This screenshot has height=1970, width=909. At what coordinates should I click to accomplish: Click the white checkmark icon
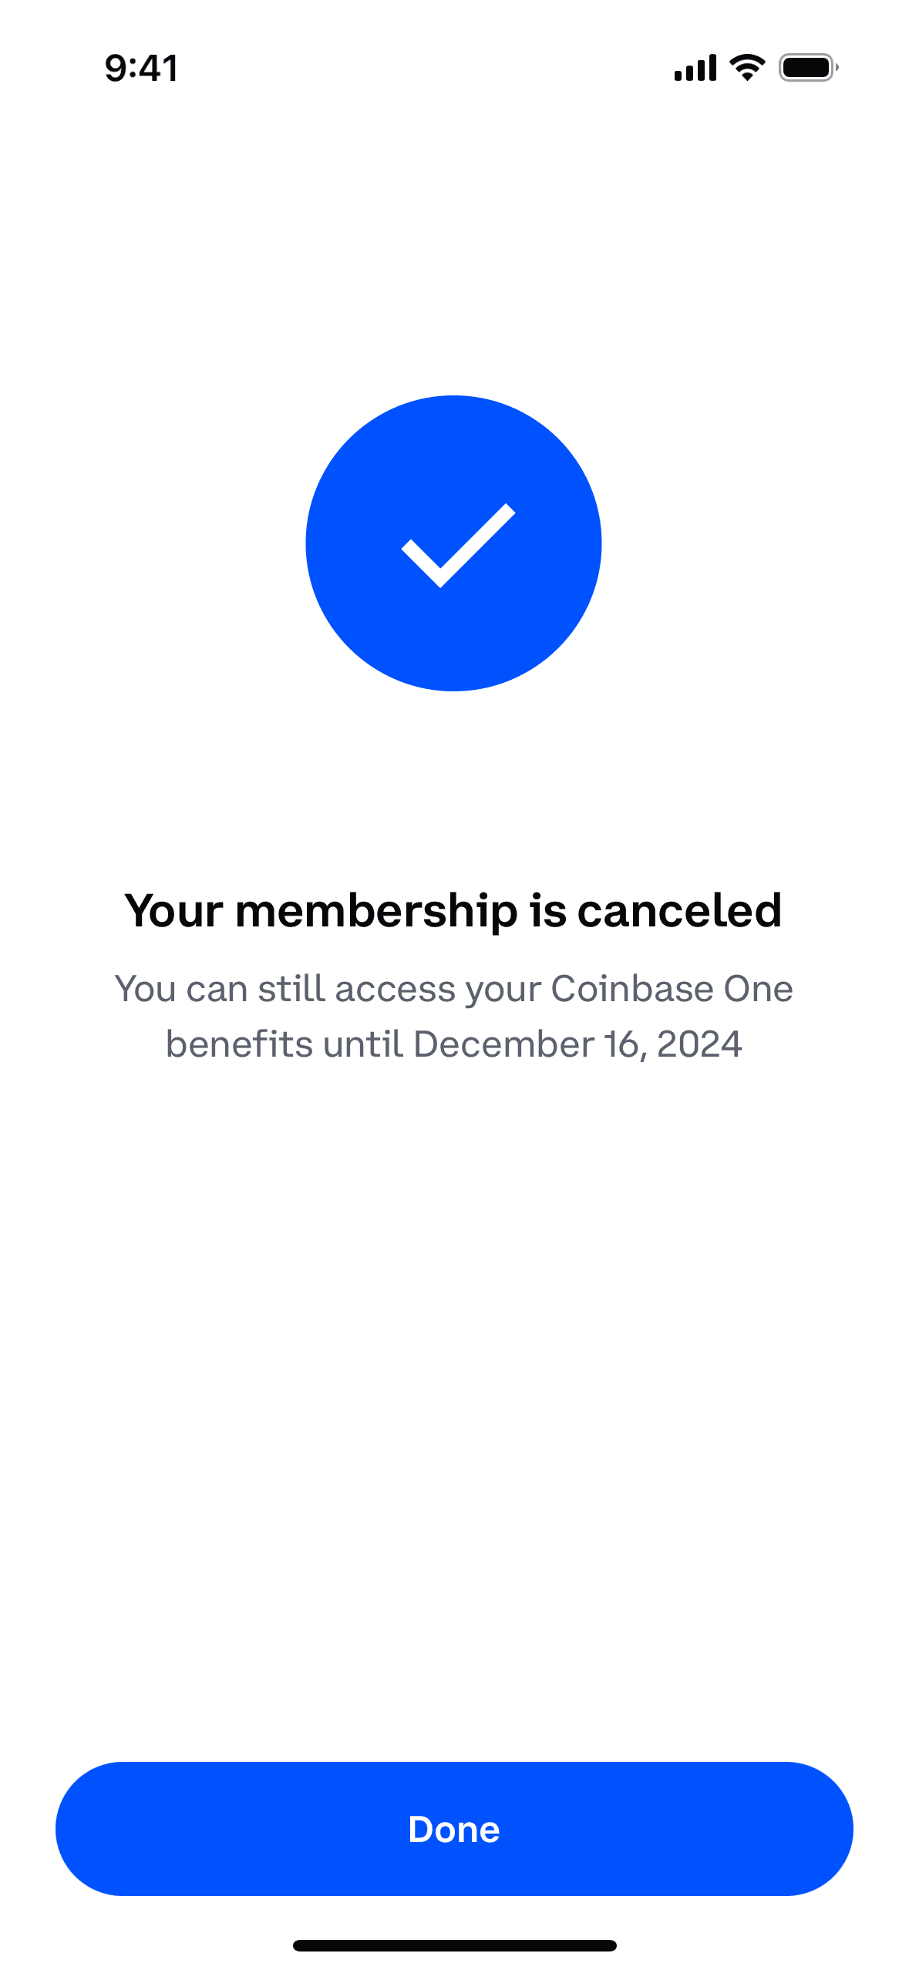(458, 545)
